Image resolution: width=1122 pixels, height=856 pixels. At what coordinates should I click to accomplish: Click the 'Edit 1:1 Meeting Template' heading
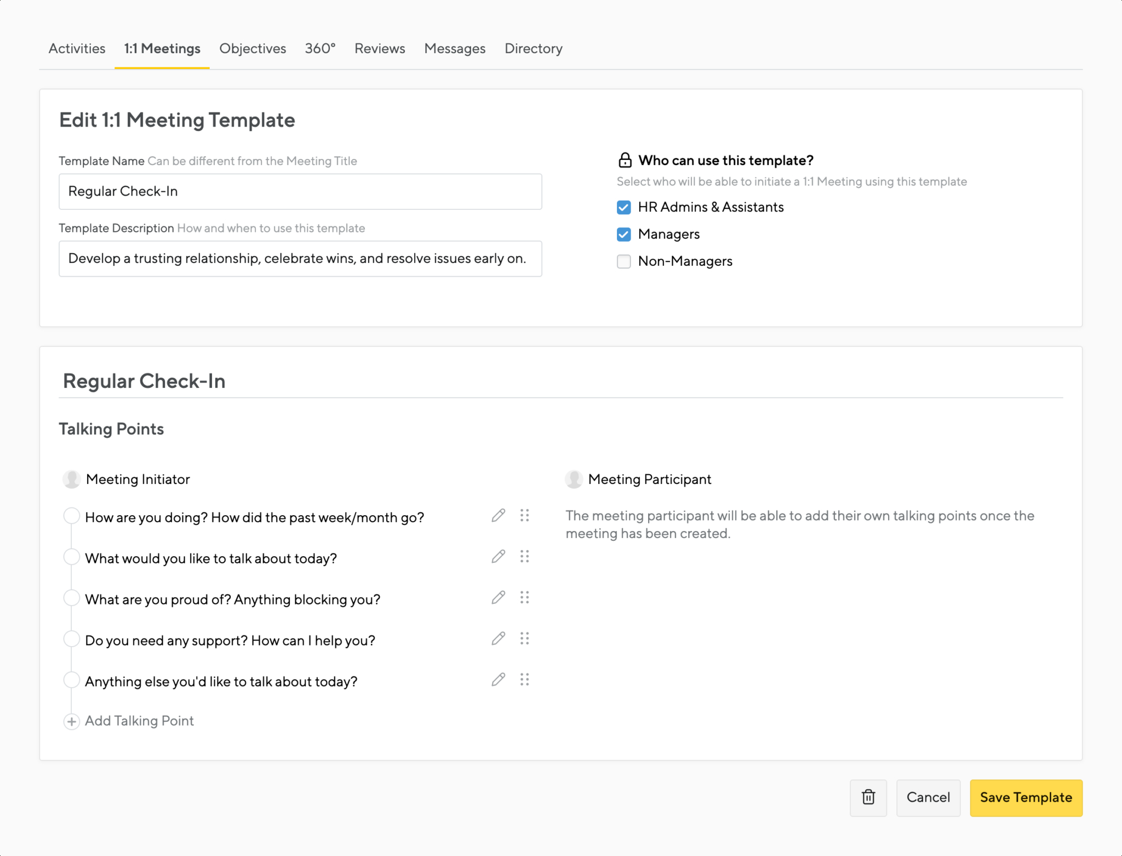(x=177, y=120)
